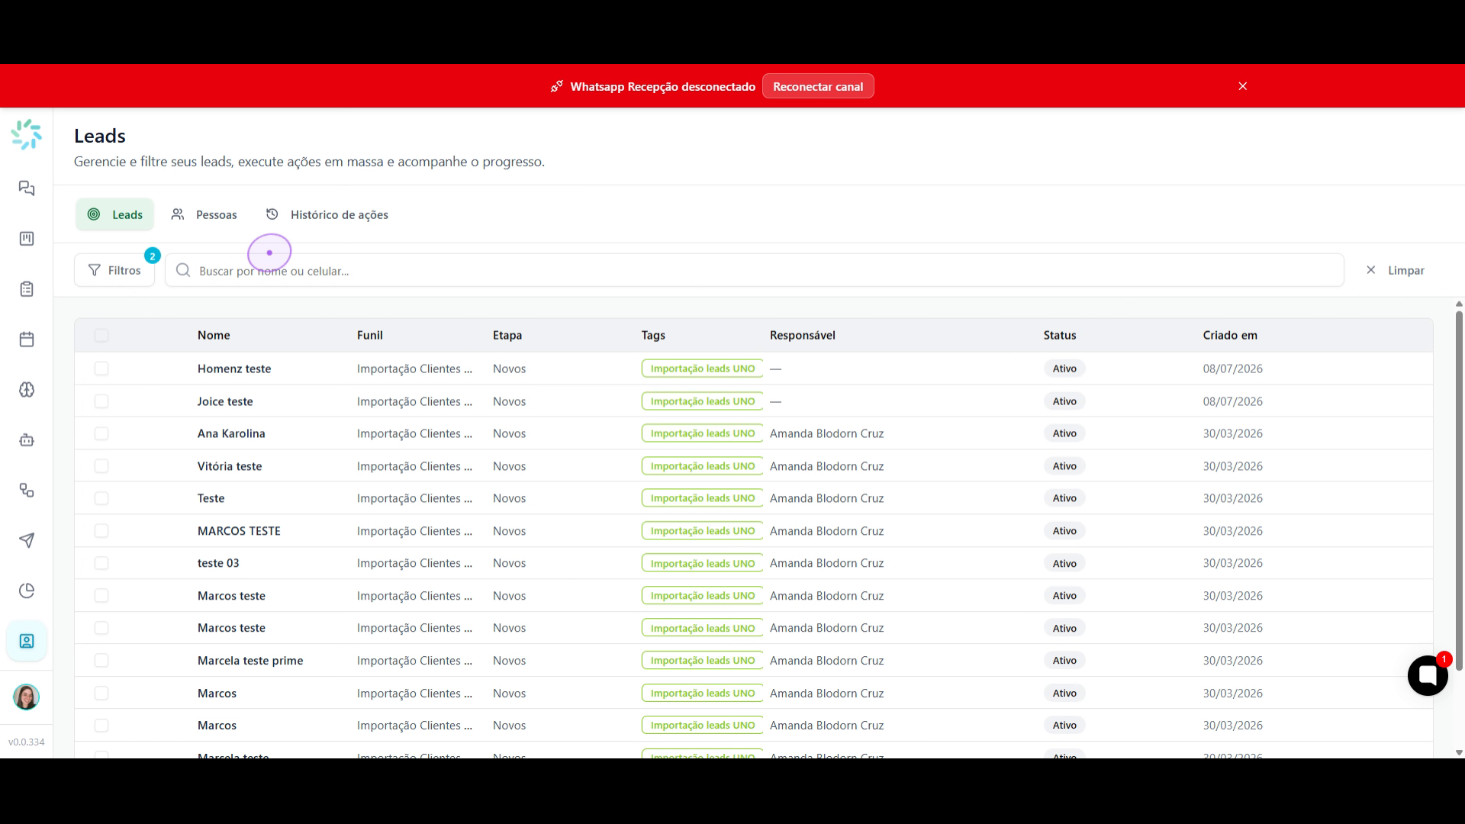Check the Marcela teste prime row checkbox
This screenshot has height=824, width=1465.
[101, 661]
